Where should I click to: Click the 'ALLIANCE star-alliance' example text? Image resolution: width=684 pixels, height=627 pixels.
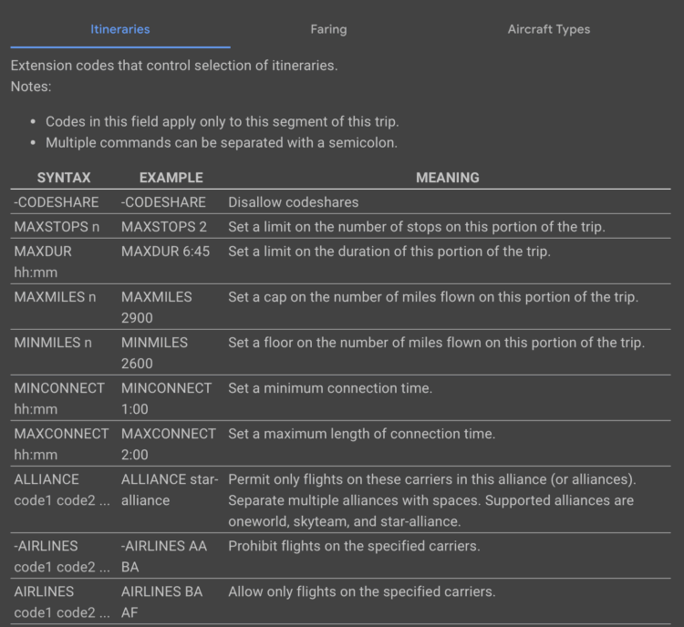coord(169,489)
